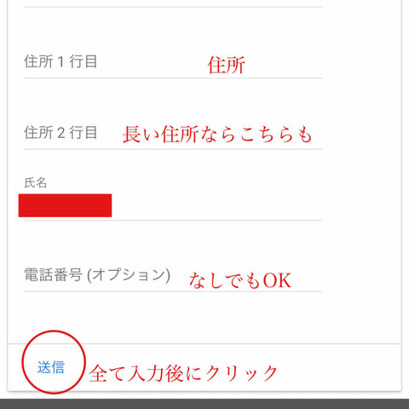This screenshot has height=409, width=409.
Task: Click the empty area right of the 氏名 block
Action: pos(216,205)
